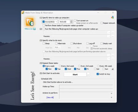Viewport: 138px width, 112px height.
Task: Browse for pre-operation program file
Action: pos(113,55)
